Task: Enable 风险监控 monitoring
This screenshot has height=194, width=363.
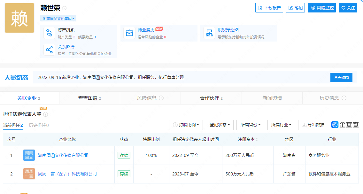Action: click(x=322, y=8)
